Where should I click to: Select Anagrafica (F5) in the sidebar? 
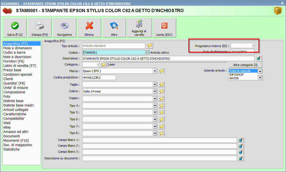tap(22, 44)
